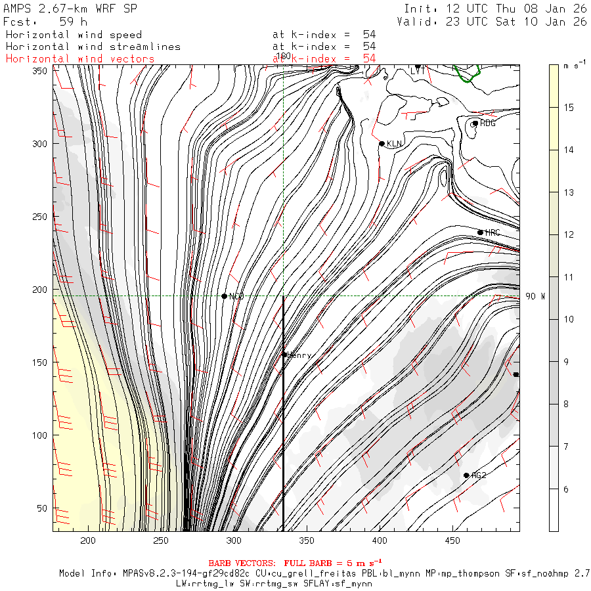Click the 'Fcst: 59 h' text

(45, 22)
